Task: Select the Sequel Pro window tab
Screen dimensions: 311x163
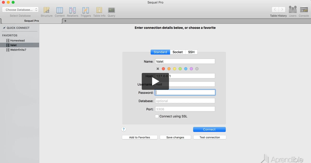Action: pyautogui.click(x=31, y=21)
